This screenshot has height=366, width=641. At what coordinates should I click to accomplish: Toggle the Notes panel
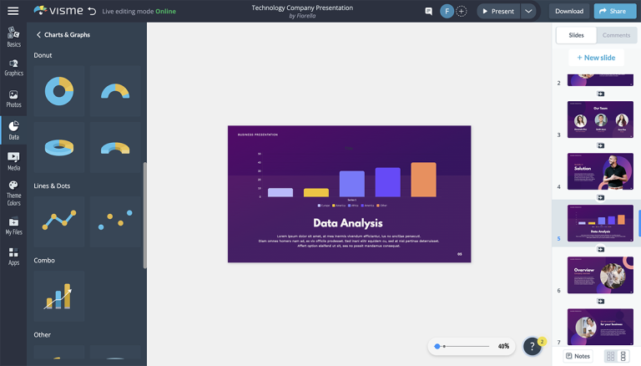click(x=577, y=356)
